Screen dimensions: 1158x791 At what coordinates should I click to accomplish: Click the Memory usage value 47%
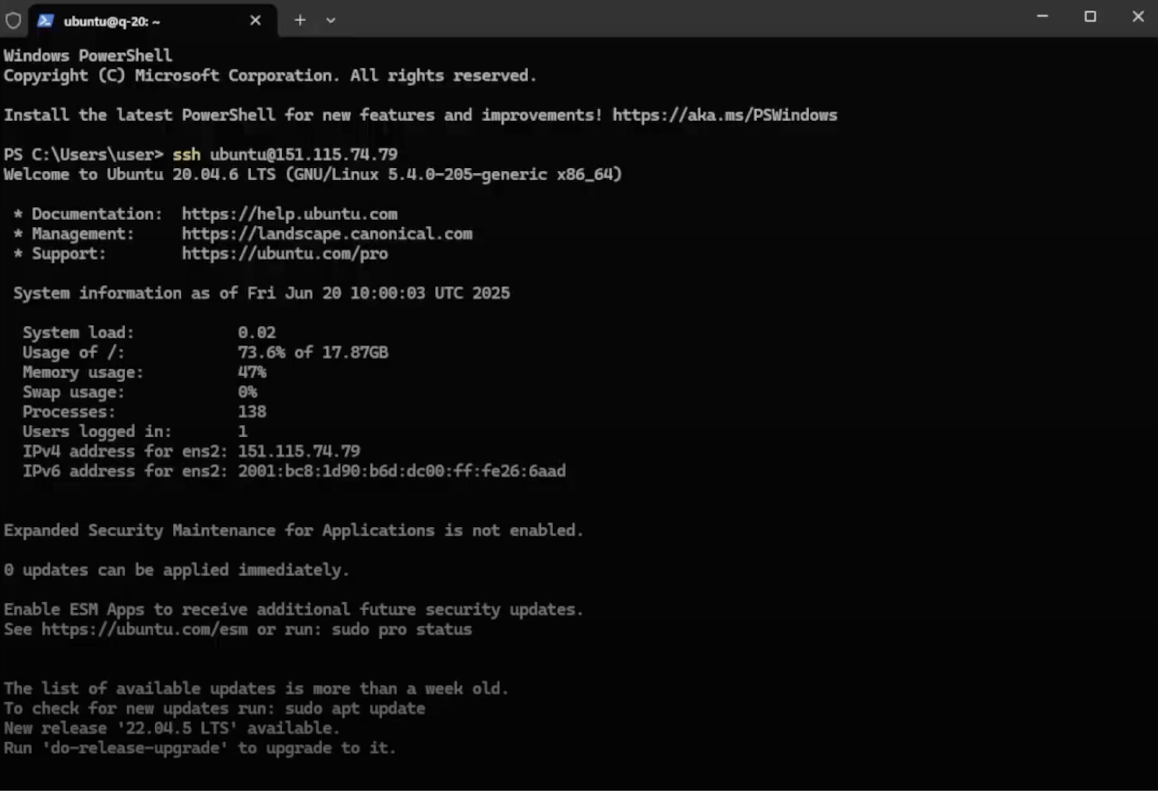point(252,372)
